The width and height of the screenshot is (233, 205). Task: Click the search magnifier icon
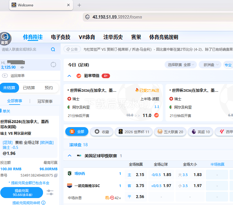(53, 49)
